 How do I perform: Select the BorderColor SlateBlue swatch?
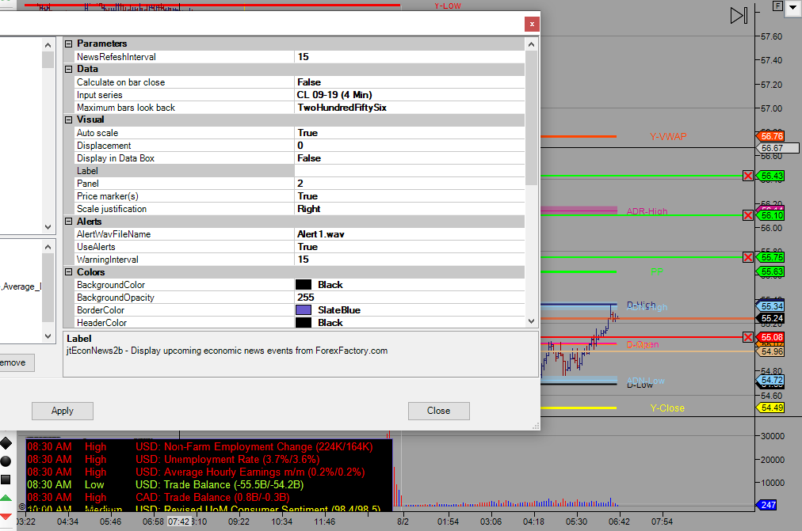(x=304, y=310)
